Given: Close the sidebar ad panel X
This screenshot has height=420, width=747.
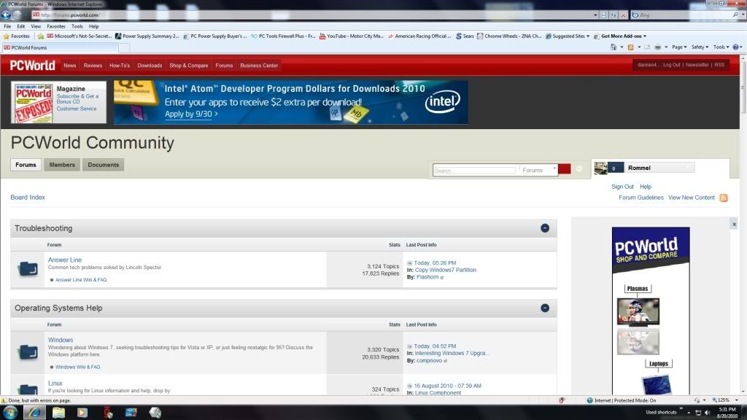Looking at the screenshot, I should click(734, 225).
